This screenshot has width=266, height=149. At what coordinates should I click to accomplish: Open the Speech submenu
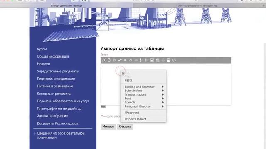(x=143, y=102)
